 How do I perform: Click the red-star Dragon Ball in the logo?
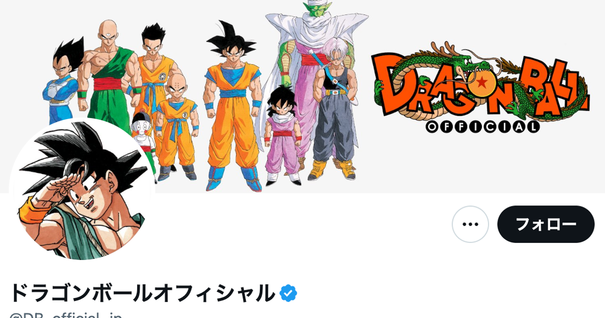pyautogui.click(x=481, y=82)
